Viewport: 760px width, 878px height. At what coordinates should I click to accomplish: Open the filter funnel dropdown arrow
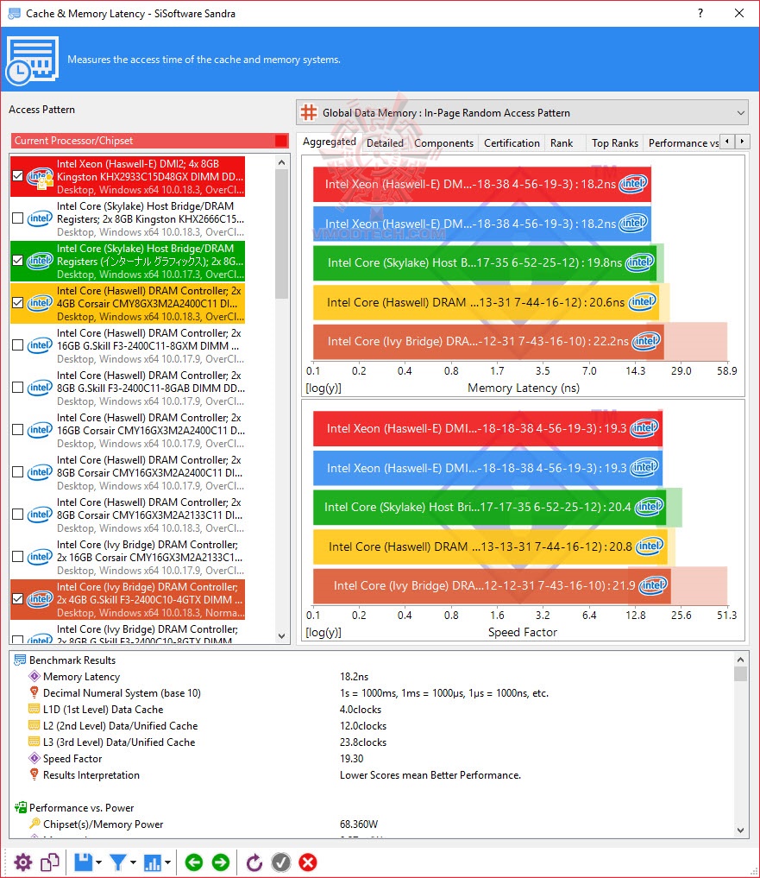[x=133, y=862]
